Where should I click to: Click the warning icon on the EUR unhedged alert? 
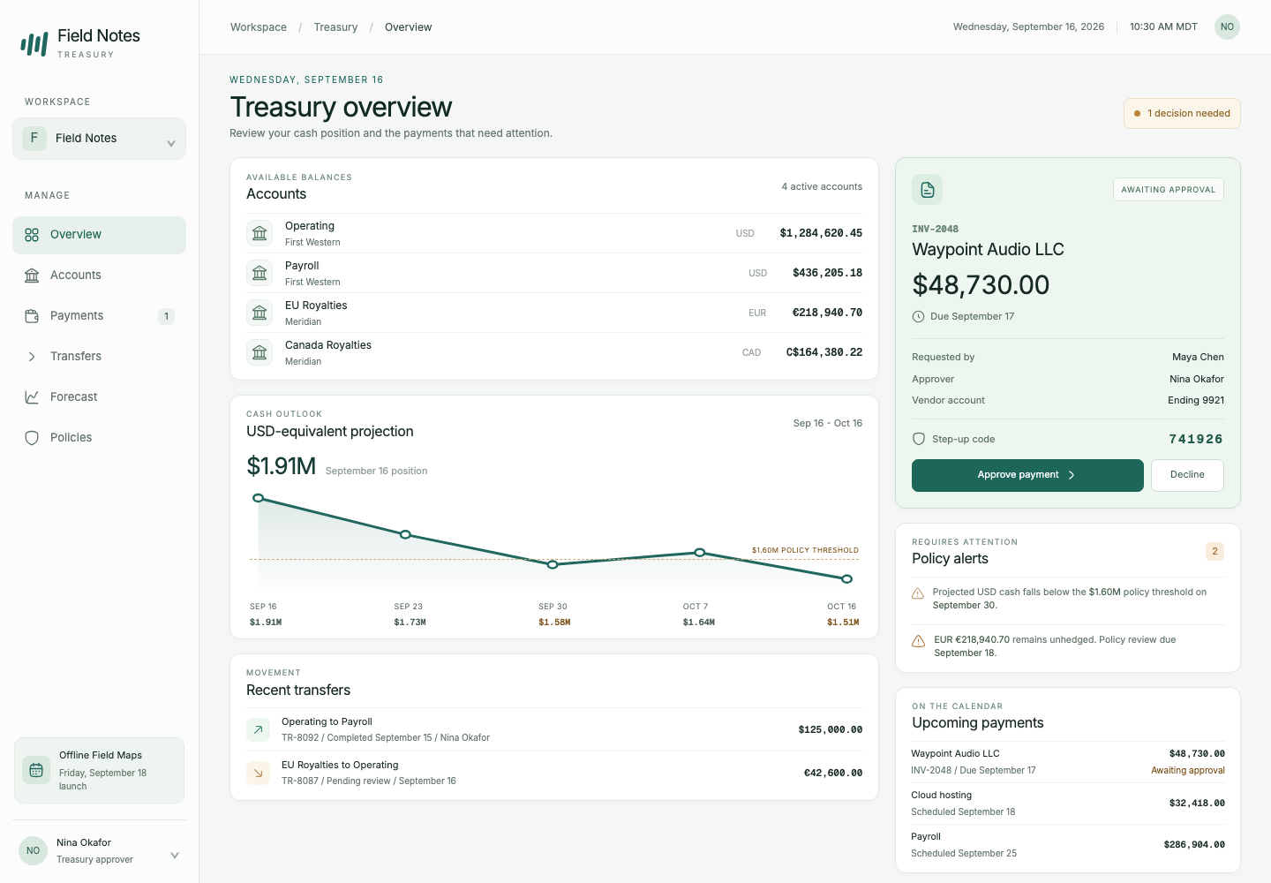[x=918, y=641]
